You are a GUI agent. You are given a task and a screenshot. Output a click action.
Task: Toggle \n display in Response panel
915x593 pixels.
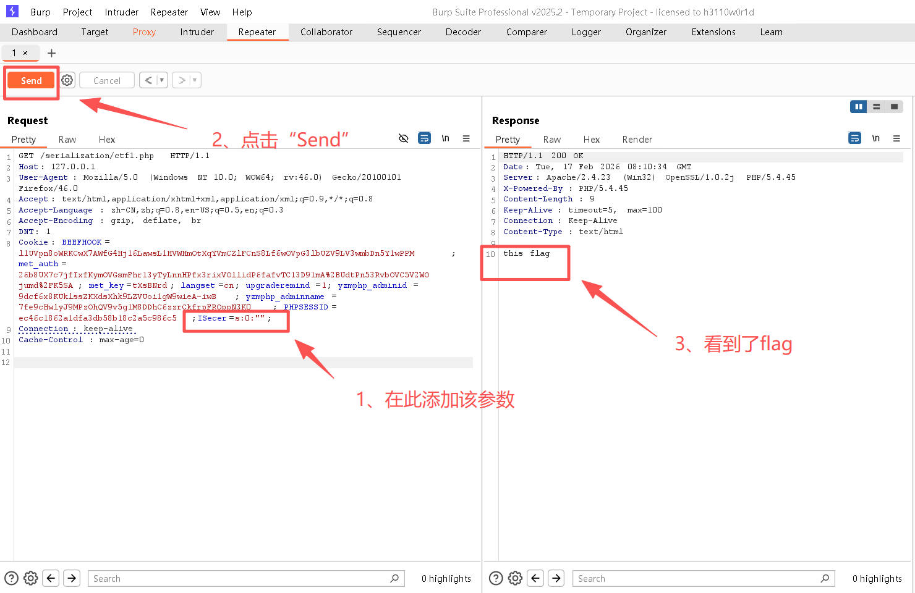click(x=875, y=138)
